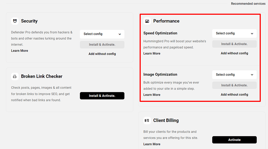Click the Speed Optimization subheading
268x149 pixels.
[160, 33]
